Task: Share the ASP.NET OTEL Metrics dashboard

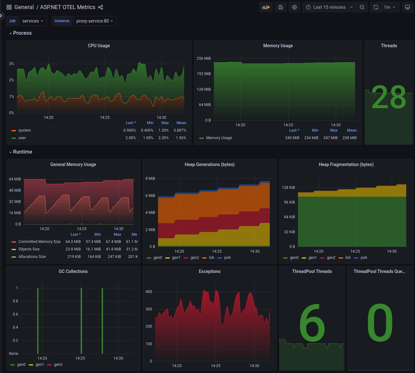Action: (x=100, y=7)
